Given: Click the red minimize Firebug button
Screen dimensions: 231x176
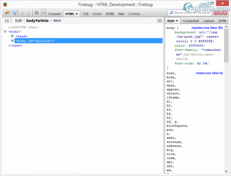Looking at the screenshot, I should [x=216, y=13].
